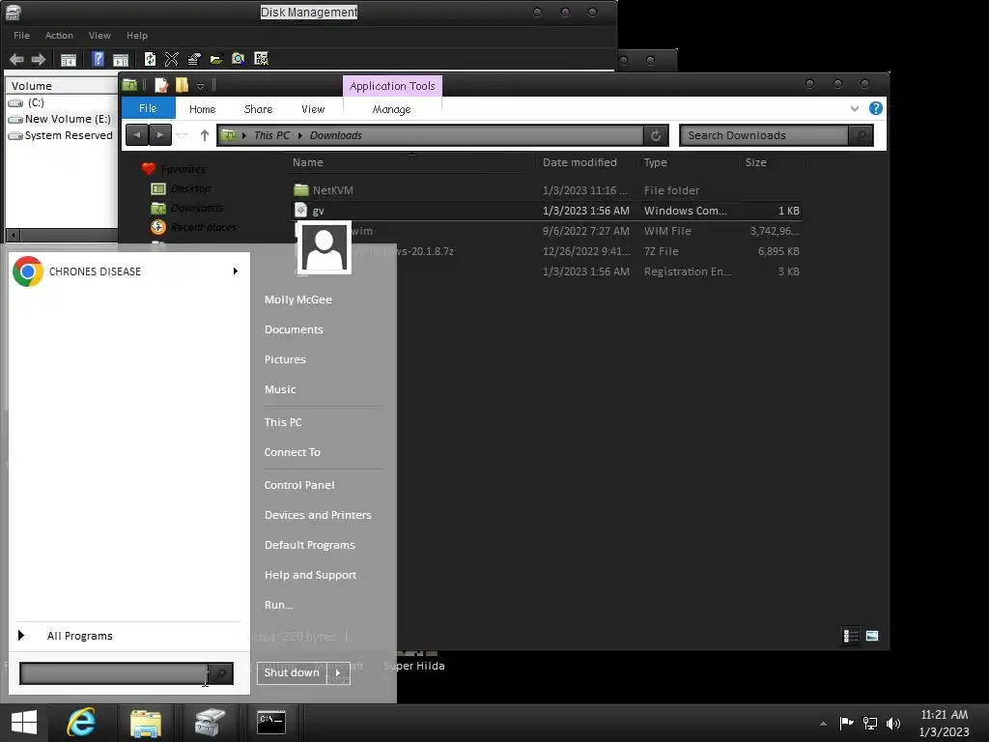Screen dimensions: 989x742
Task: Click Explorer Back navigation button
Action: pyautogui.click(x=137, y=135)
